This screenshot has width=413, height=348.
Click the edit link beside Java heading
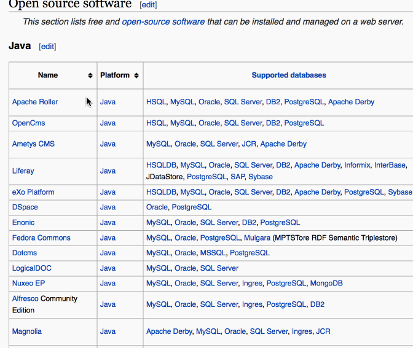[x=47, y=47]
